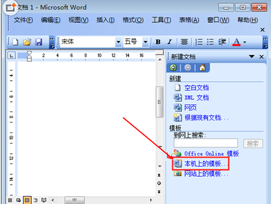Click the horizontal scrollbar thumb

75,200
